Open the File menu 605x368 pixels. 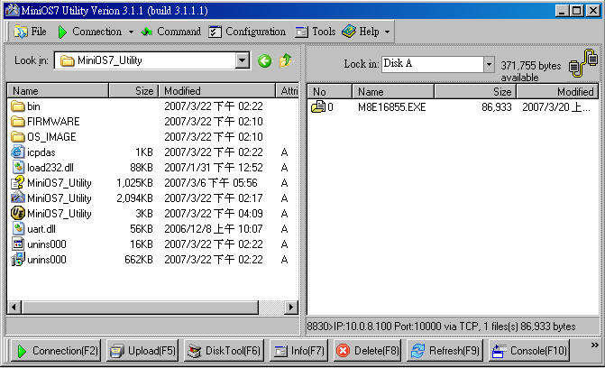coord(30,32)
